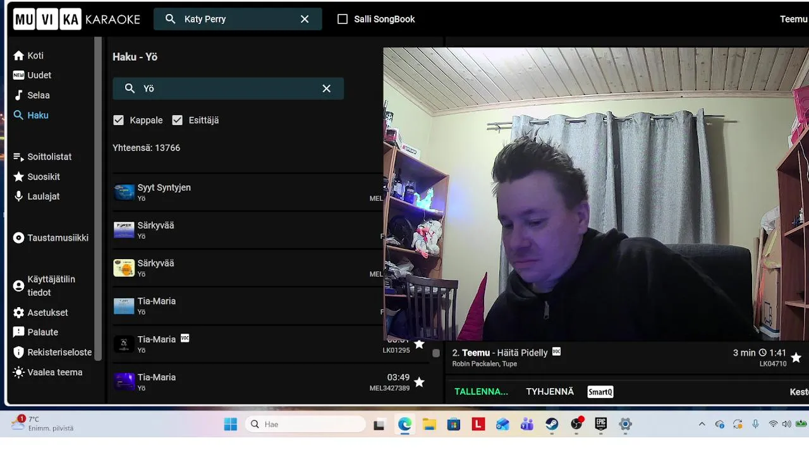
Task: Click the sidebar vertical scrollbar
Action: point(98,199)
